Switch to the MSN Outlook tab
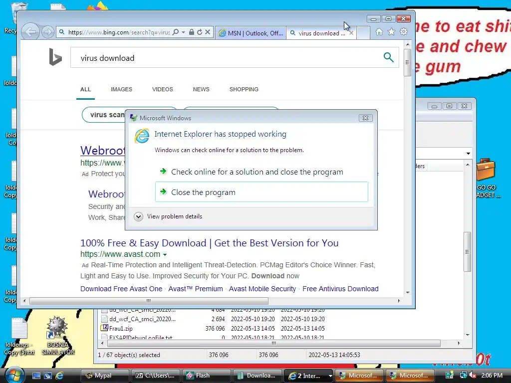Image resolution: width=511 pixels, height=383 pixels. [x=251, y=33]
